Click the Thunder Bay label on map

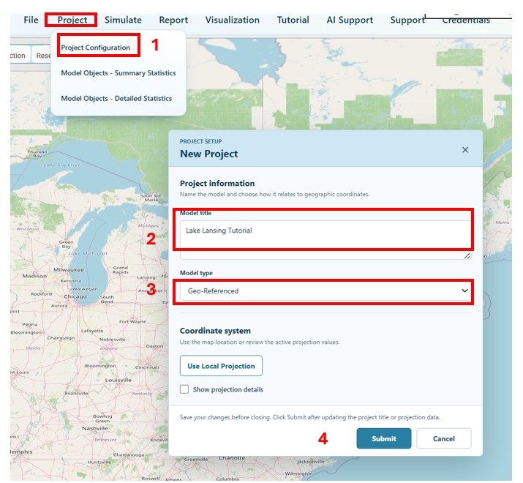37,154
